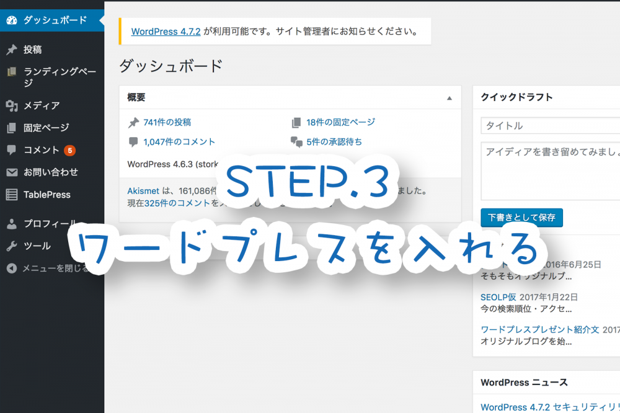Collapse the 概要 panel with its triangle

[x=449, y=98]
